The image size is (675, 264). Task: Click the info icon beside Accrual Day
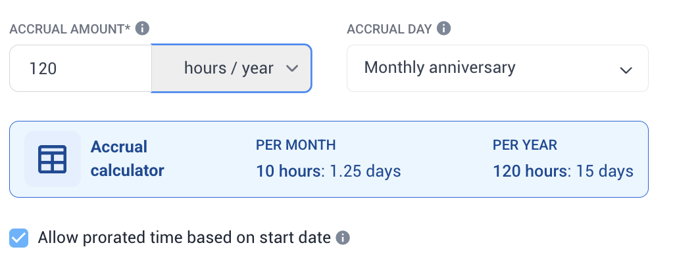coord(444,29)
